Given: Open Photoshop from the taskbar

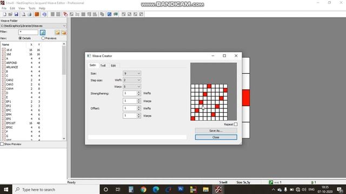Looking at the screenshot, I should 181,189.
